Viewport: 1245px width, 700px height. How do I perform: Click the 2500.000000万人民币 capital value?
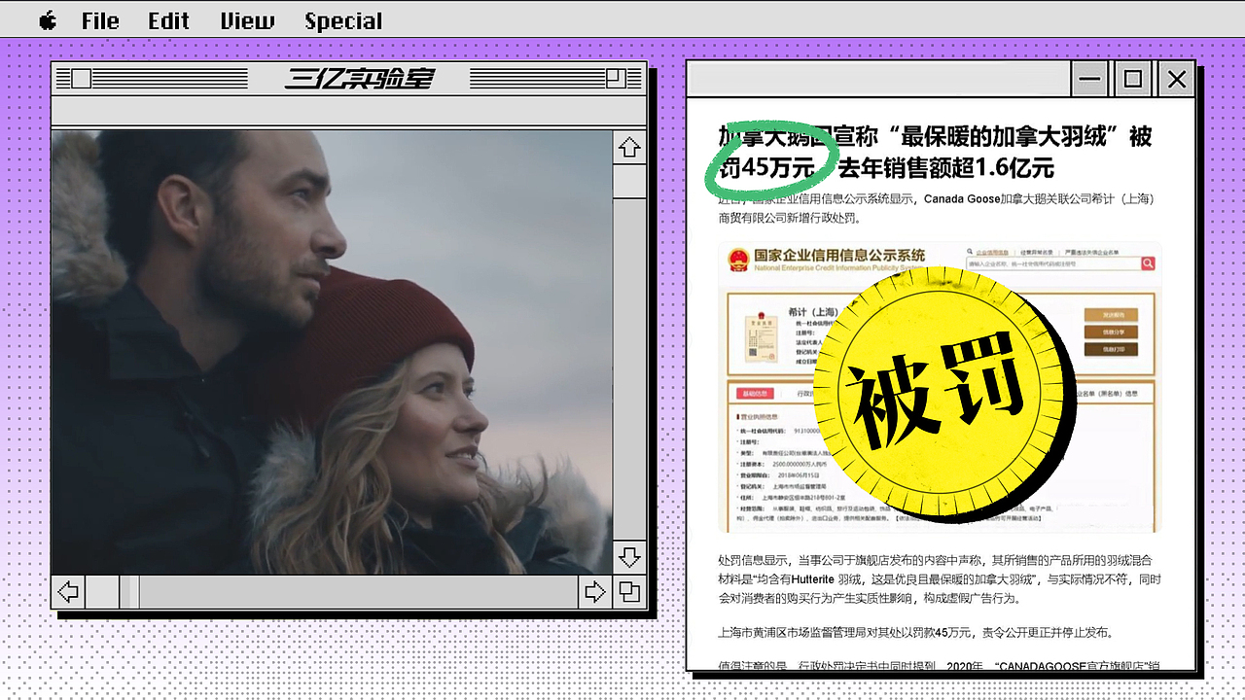pyautogui.click(x=800, y=464)
